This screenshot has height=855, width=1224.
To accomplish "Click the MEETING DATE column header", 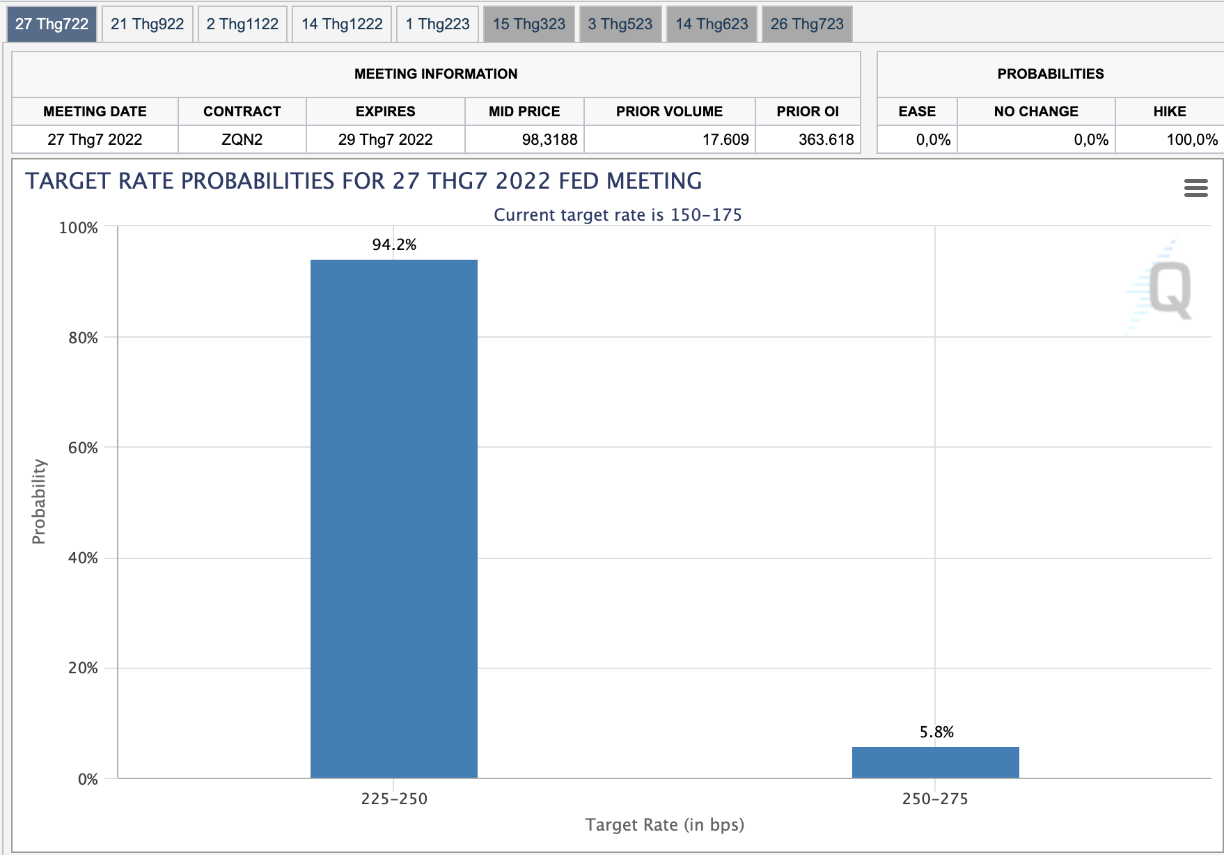I will click(95, 111).
